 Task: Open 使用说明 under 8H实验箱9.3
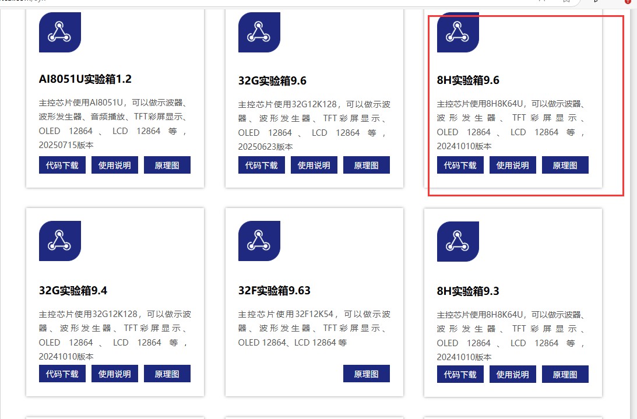(513, 374)
